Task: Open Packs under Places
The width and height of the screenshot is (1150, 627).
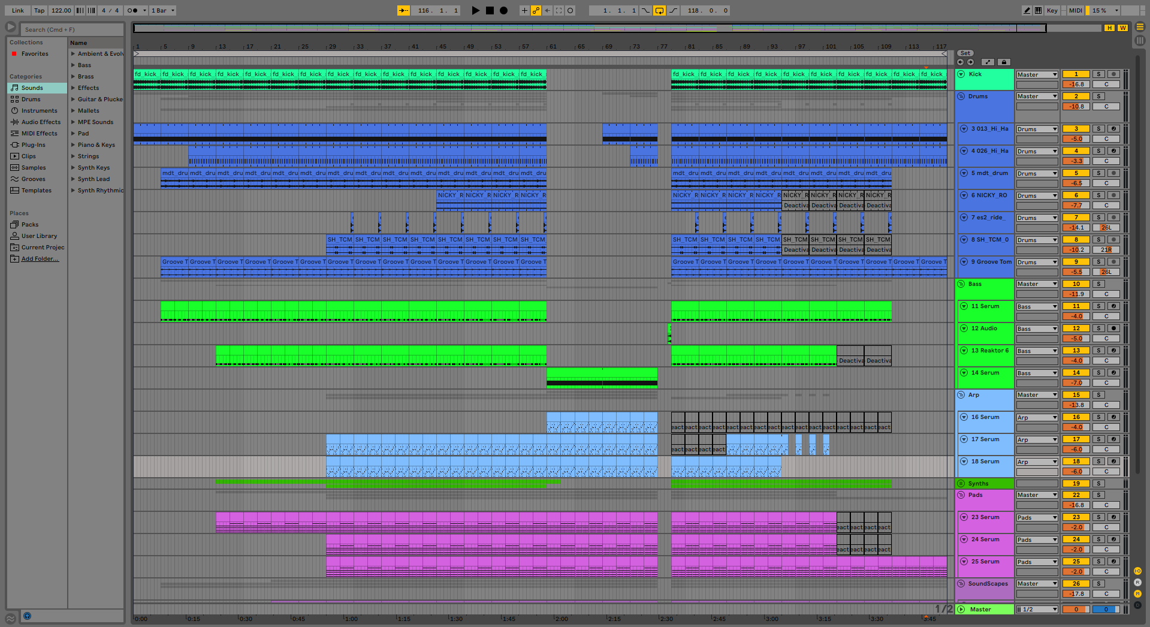Action: pyautogui.click(x=37, y=225)
